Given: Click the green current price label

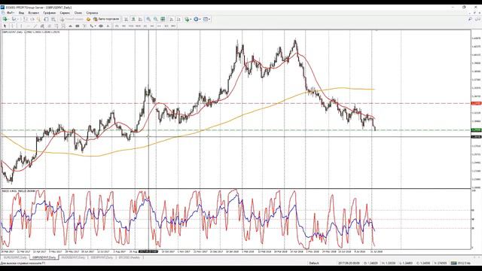Looking at the screenshot, I should pos(476,130).
